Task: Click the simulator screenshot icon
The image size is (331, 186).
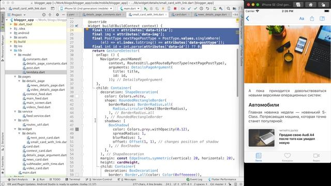Action: point(298,5)
